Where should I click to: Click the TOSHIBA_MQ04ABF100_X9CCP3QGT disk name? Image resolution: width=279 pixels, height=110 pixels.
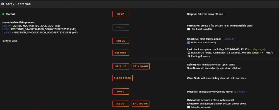[x=33, y=26]
